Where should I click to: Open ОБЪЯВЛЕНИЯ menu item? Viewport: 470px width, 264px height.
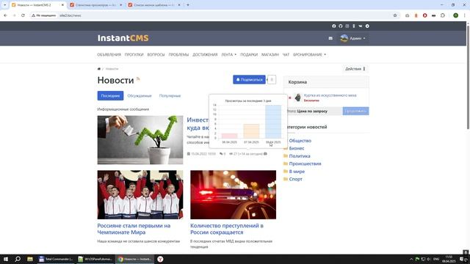coord(109,54)
